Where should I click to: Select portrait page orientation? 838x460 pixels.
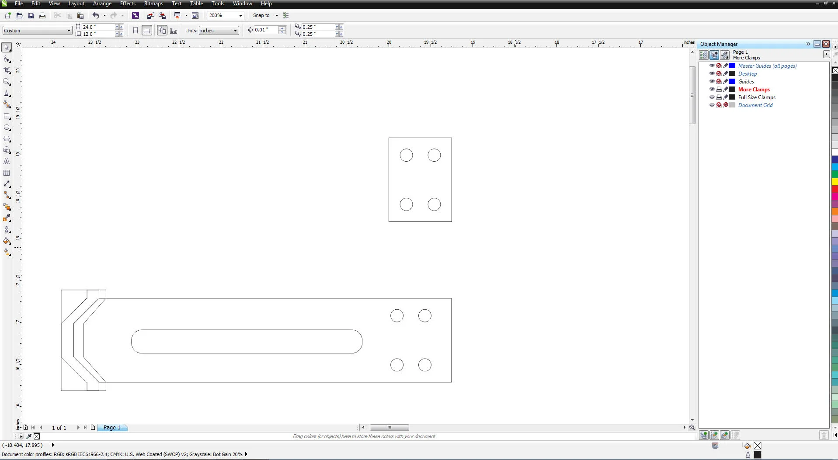(136, 31)
